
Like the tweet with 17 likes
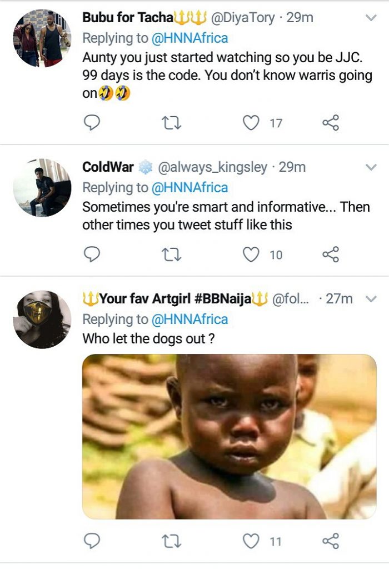point(252,123)
